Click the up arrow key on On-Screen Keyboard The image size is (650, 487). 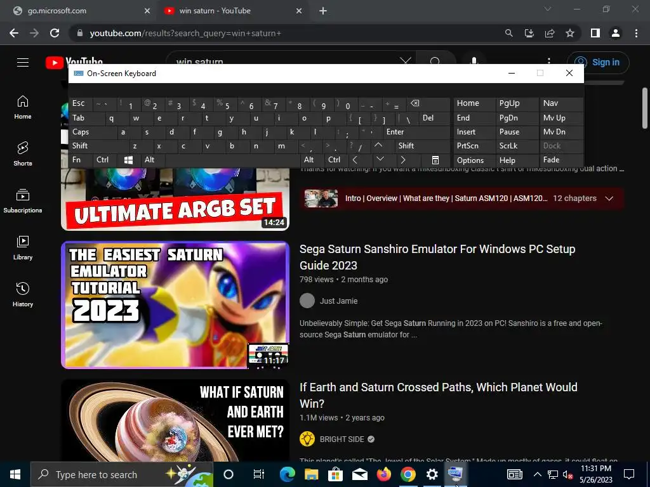378,146
